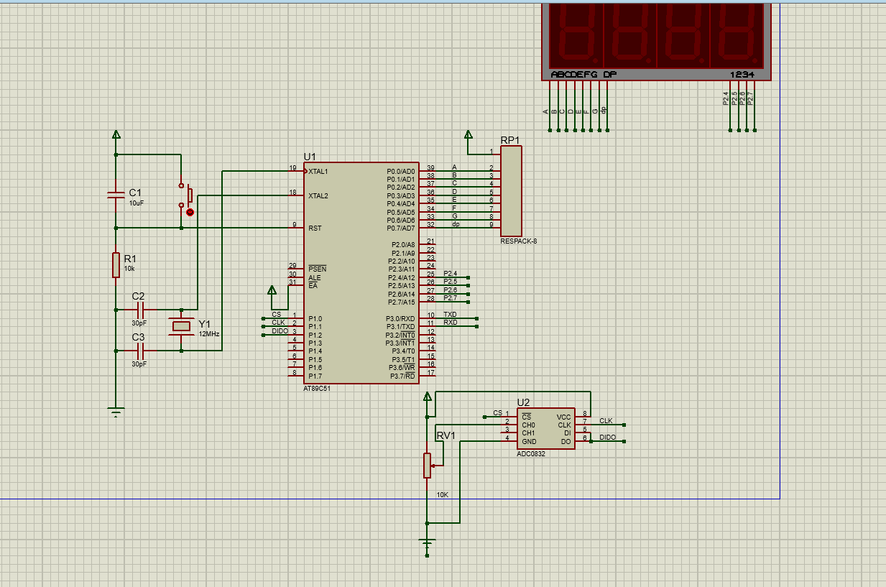Select capacitor C2 symbol
The image size is (886, 587).
coord(141,310)
